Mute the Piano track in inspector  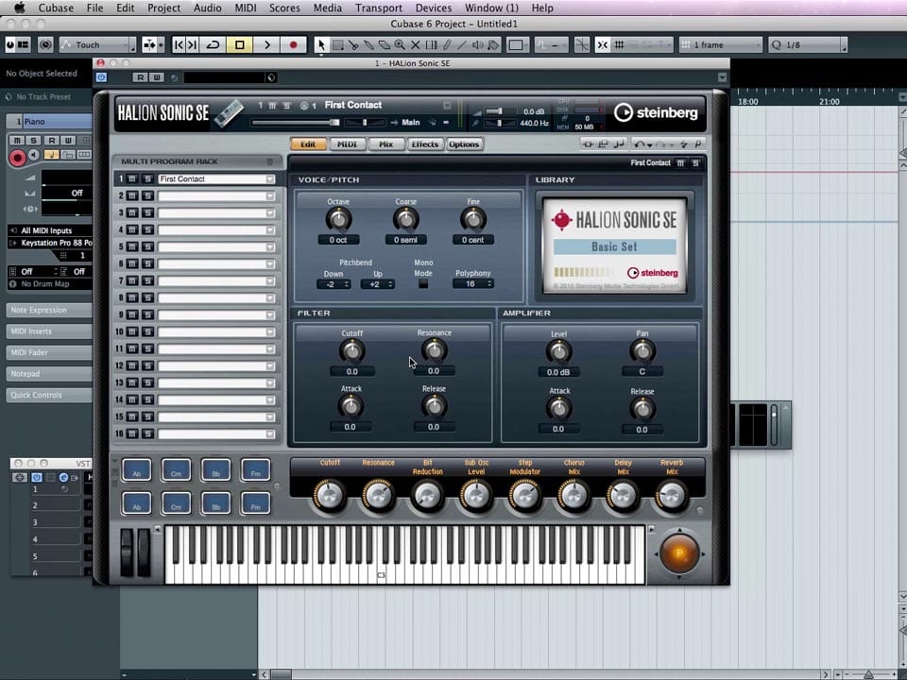click(17, 141)
